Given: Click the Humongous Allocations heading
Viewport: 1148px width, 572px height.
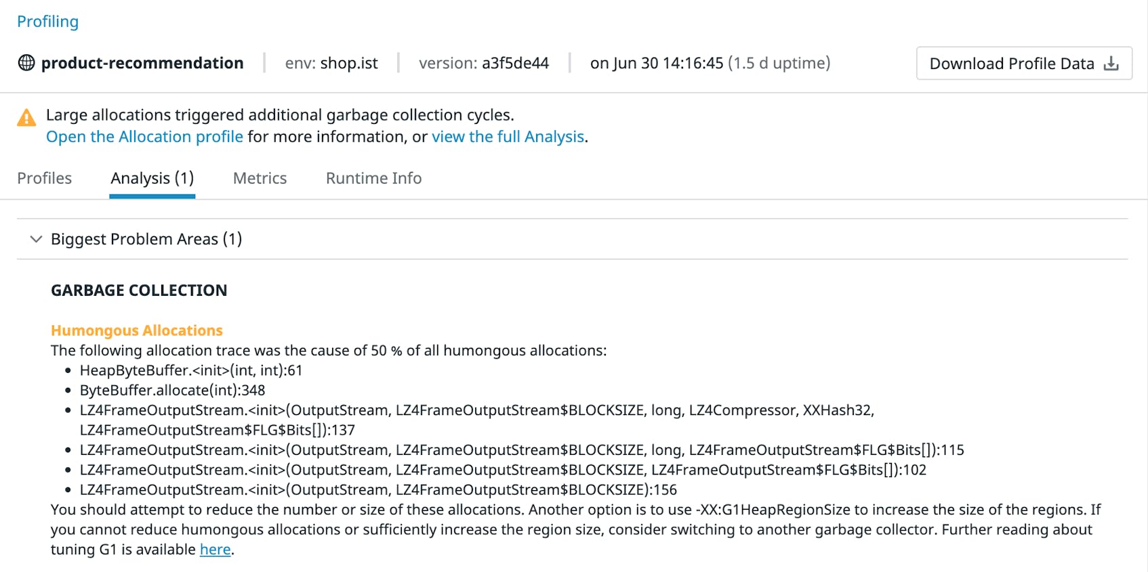Looking at the screenshot, I should (x=137, y=330).
